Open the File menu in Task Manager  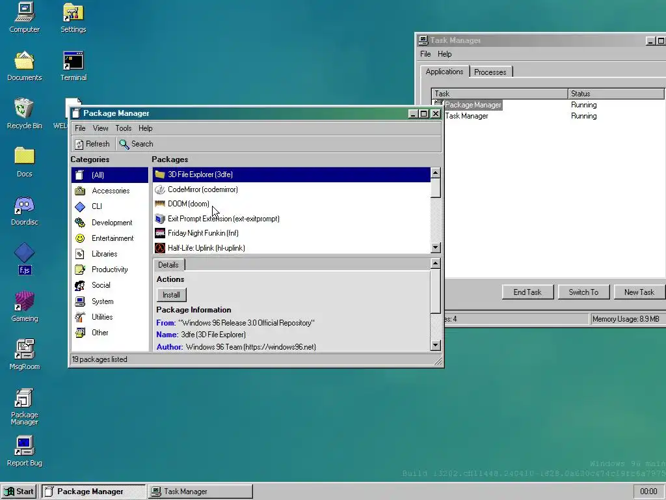tap(425, 54)
